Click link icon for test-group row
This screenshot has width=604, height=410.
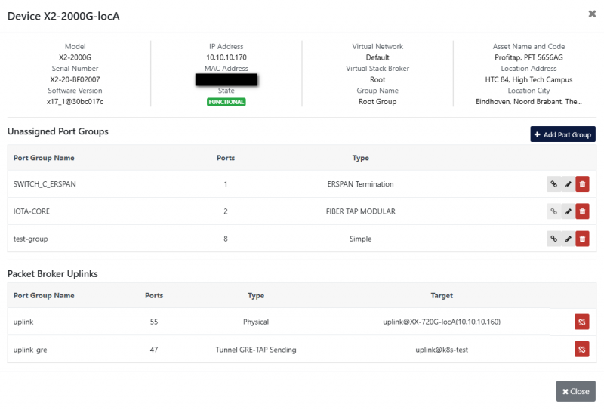pyautogui.click(x=553, y=239)
